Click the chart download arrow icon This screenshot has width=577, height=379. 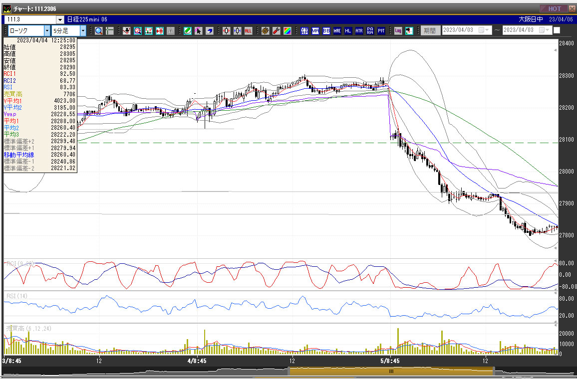(x=127, y=31)
